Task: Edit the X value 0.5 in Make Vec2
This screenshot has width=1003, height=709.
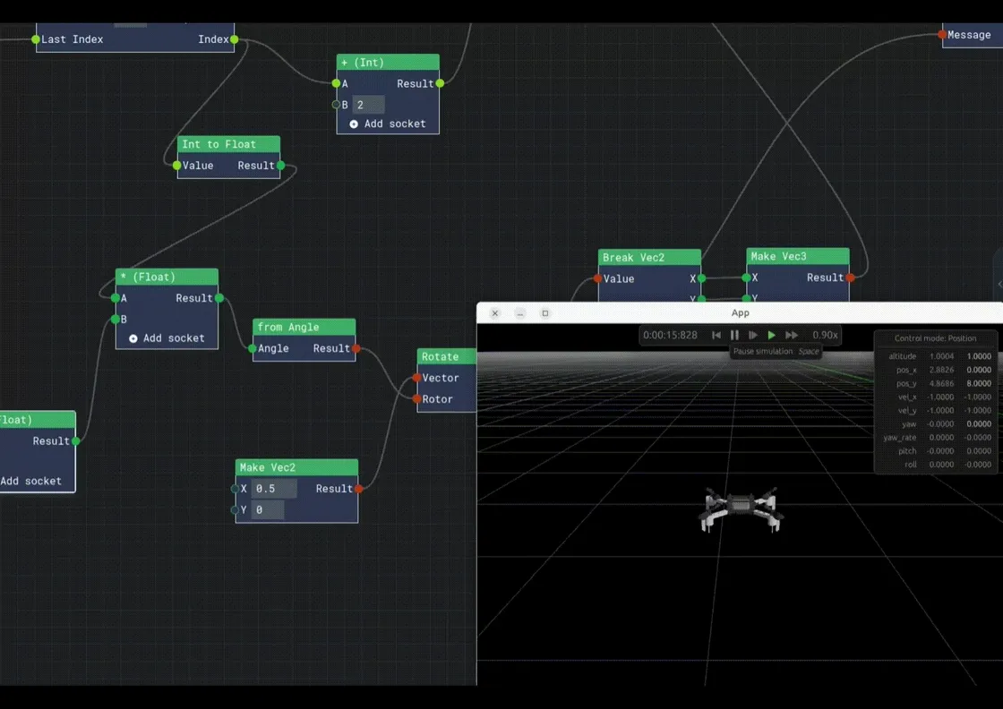Action: 274,489
